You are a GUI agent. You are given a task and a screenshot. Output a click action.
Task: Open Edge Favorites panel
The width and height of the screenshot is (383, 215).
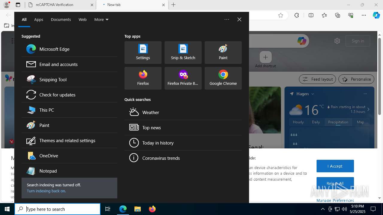pos(324,16)
